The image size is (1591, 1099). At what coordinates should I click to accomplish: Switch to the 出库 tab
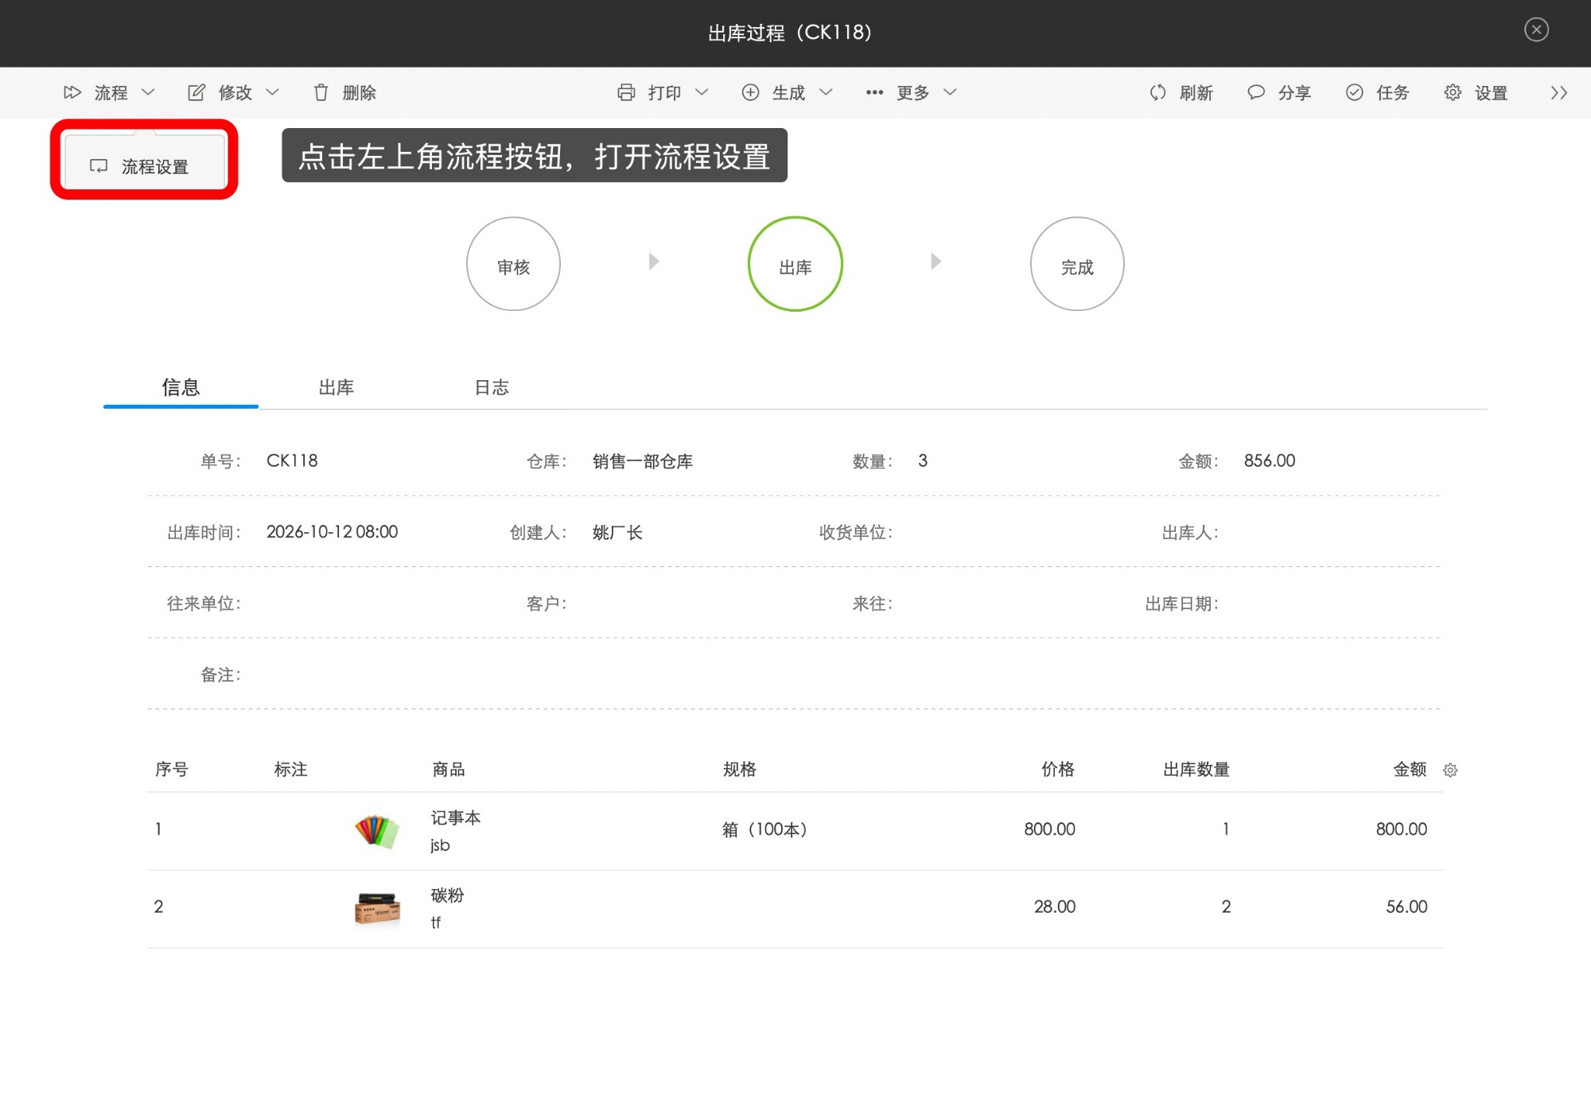pyautogui.click(x=336, y=387)
